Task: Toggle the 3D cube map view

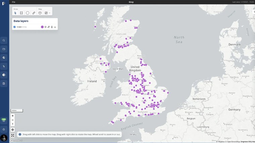Action: (x=40, y=13)
